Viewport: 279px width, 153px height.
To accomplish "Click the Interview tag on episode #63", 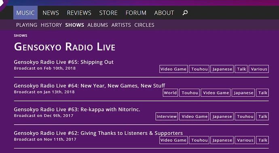I will tap(167, 117).
